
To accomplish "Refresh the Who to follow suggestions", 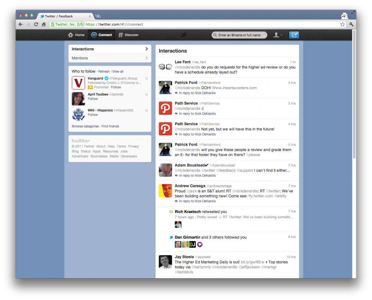I will (x=104, y=71).
